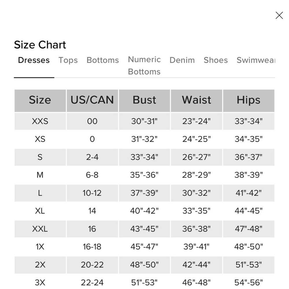Switch to the Tops tab
This screenshot has height=289, width=289.
(x=68, y=60)
